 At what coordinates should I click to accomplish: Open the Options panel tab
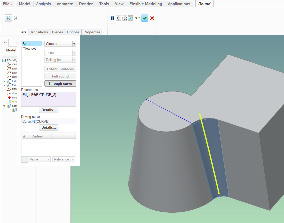[73, 32]
